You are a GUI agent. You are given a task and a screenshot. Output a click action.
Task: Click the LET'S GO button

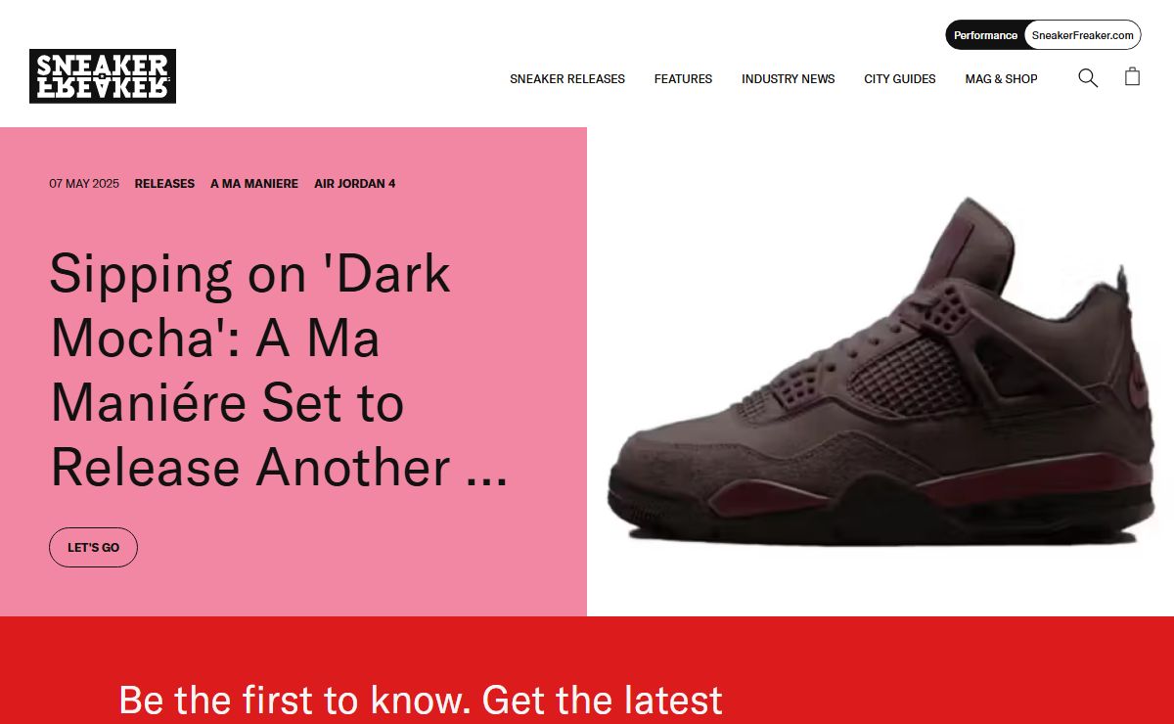93,548
